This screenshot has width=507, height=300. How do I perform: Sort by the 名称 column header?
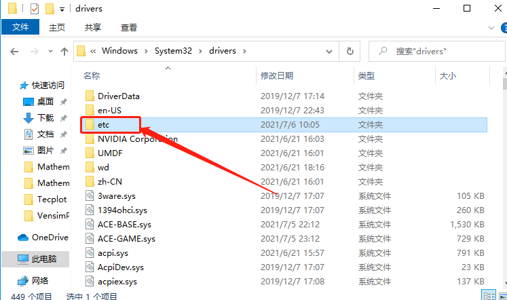click(92, 75)
